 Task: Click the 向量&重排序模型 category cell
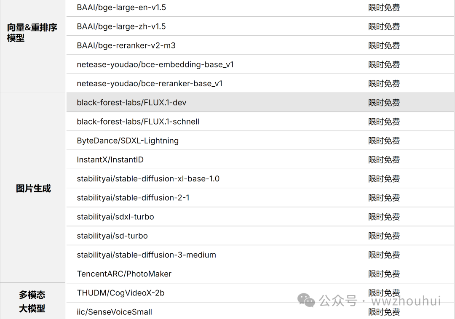tap(32, 33)
